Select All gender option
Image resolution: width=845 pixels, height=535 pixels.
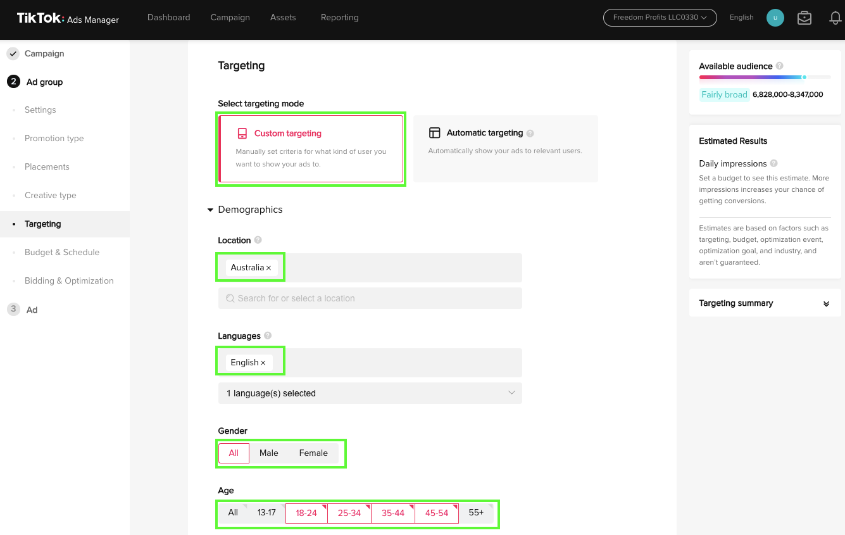click(234, 453)
